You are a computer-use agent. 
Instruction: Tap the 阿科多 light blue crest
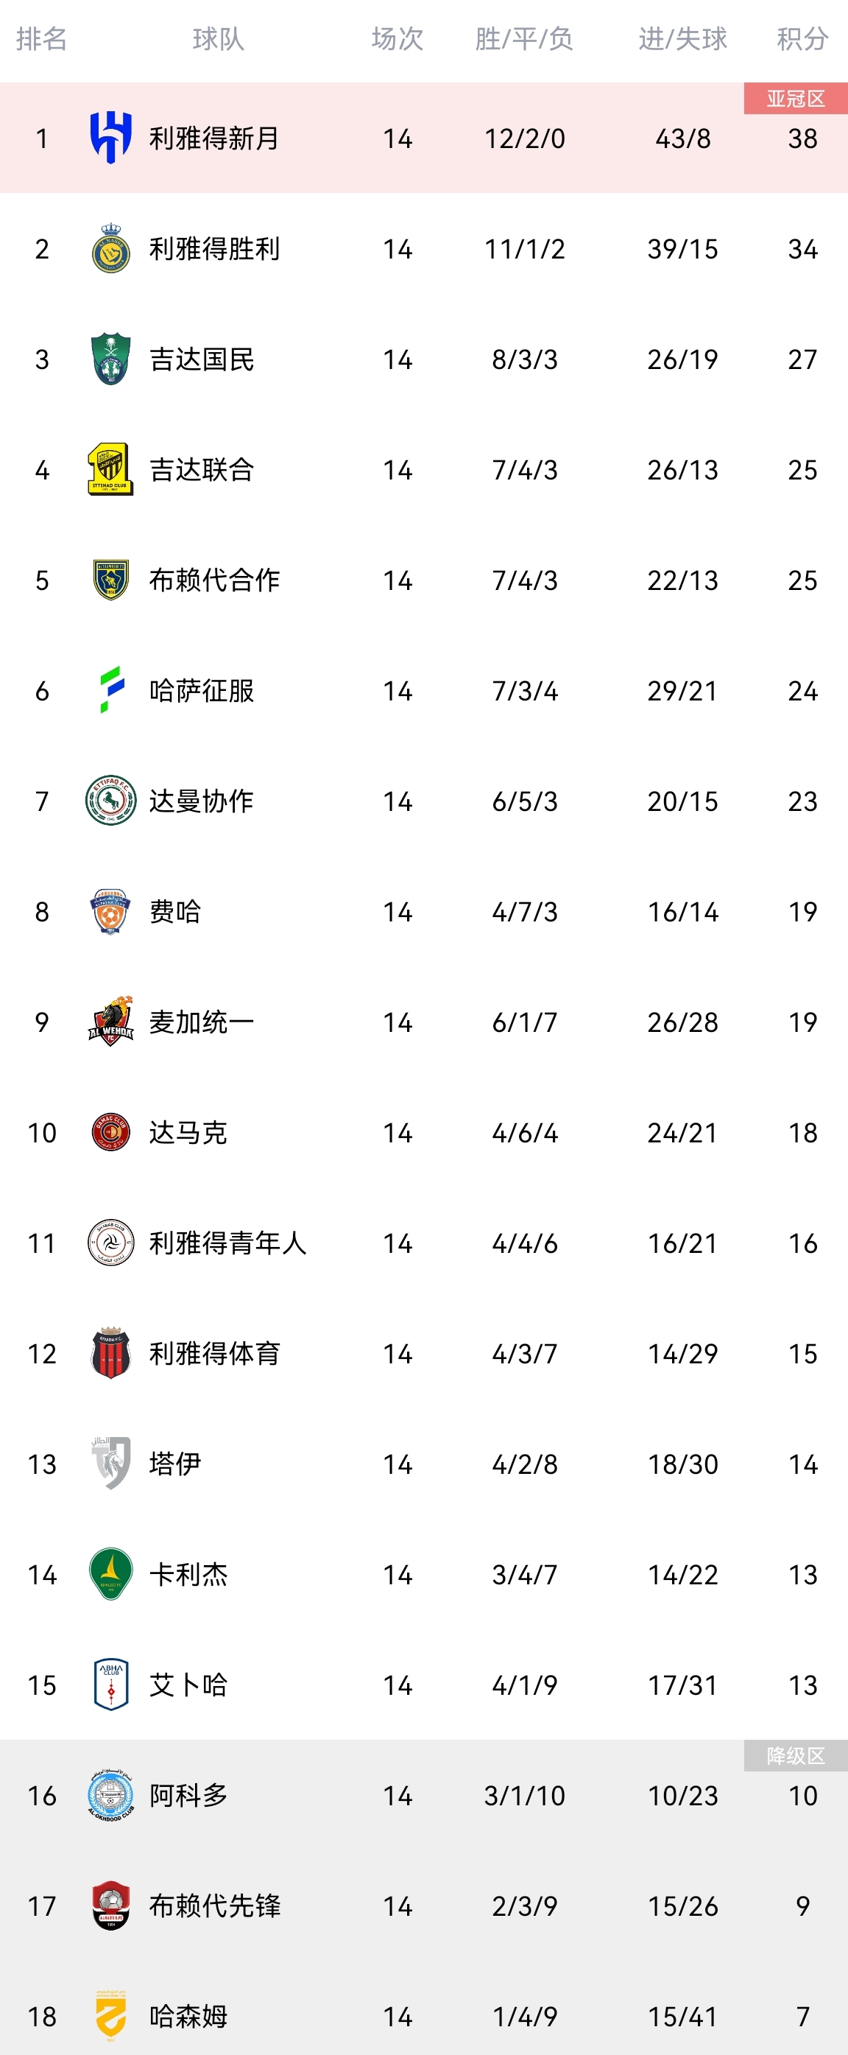pos(110,1795)
